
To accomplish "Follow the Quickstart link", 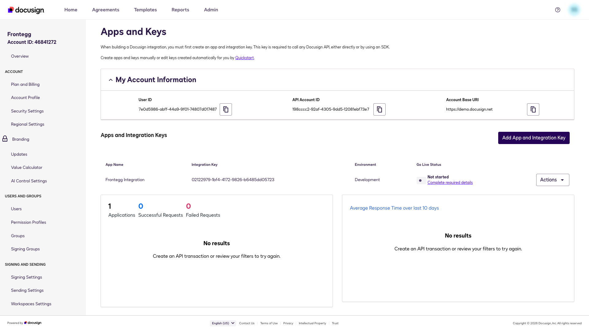I will (244, 58).
